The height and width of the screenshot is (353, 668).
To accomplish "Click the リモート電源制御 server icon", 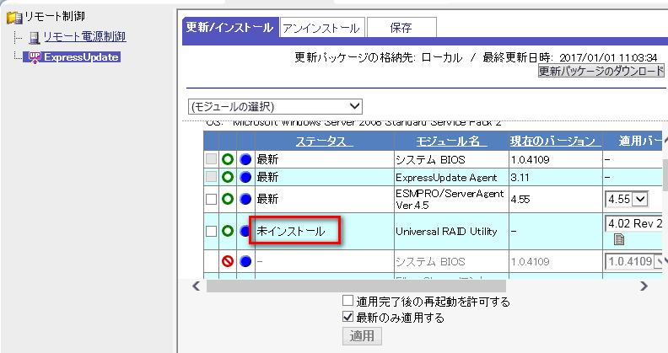I will point(34,37).
